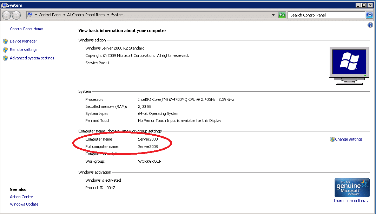Focus the Search Control Panel field
Screen dimensions: 376x214
[326, 15]
